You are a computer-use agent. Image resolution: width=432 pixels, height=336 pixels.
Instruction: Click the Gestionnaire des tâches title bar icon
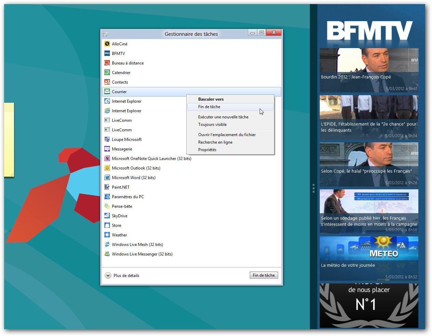105,34
